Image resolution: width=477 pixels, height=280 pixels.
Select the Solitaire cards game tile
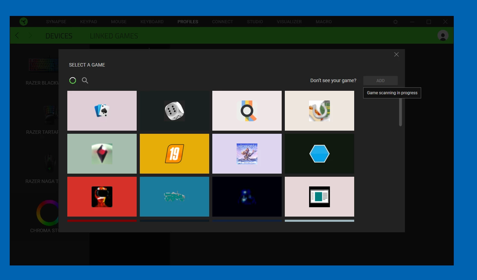102,111
